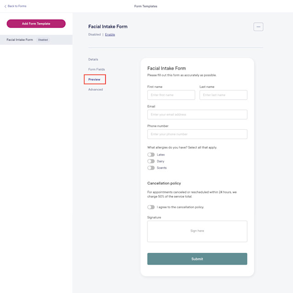This screenshot has width=293, height=293.
Task: Toggle the Dairy allergy switch
Action: [x=151, y=161]
